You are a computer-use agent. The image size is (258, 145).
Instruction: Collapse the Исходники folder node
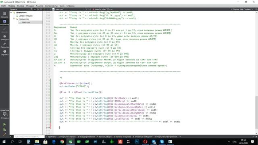point(14,19)
